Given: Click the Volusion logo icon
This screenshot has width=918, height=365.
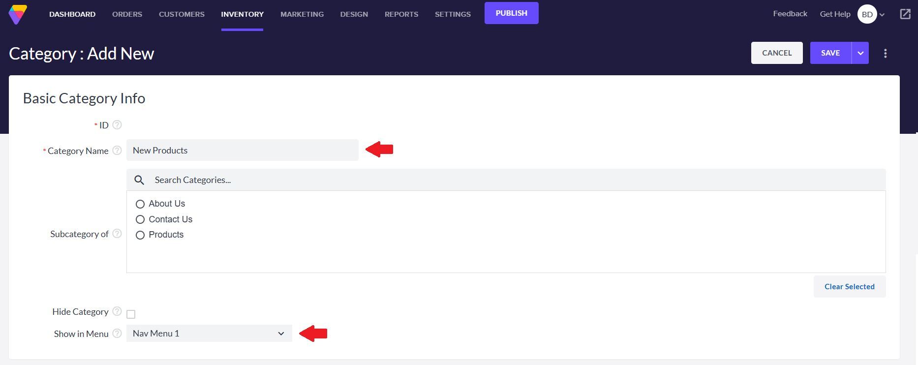Looking at the screenshot, I should [x=18, y=13].
